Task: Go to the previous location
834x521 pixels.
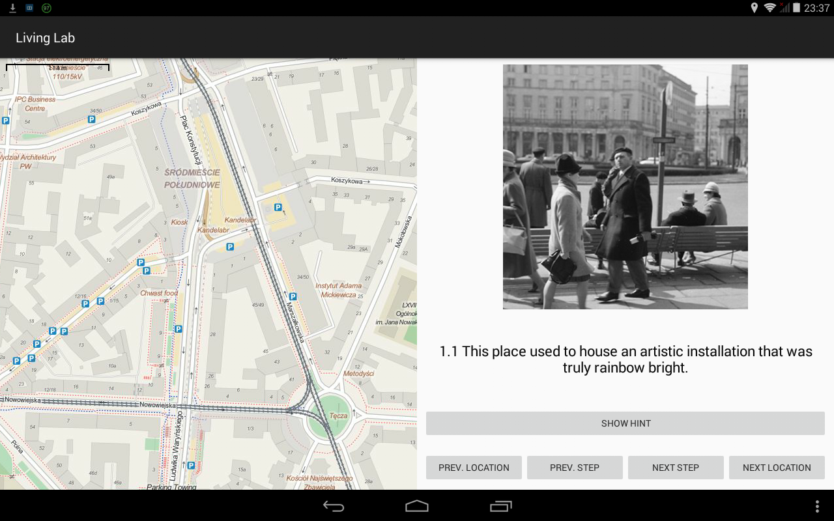Action: pyautogui.click(x=474, y=468)
